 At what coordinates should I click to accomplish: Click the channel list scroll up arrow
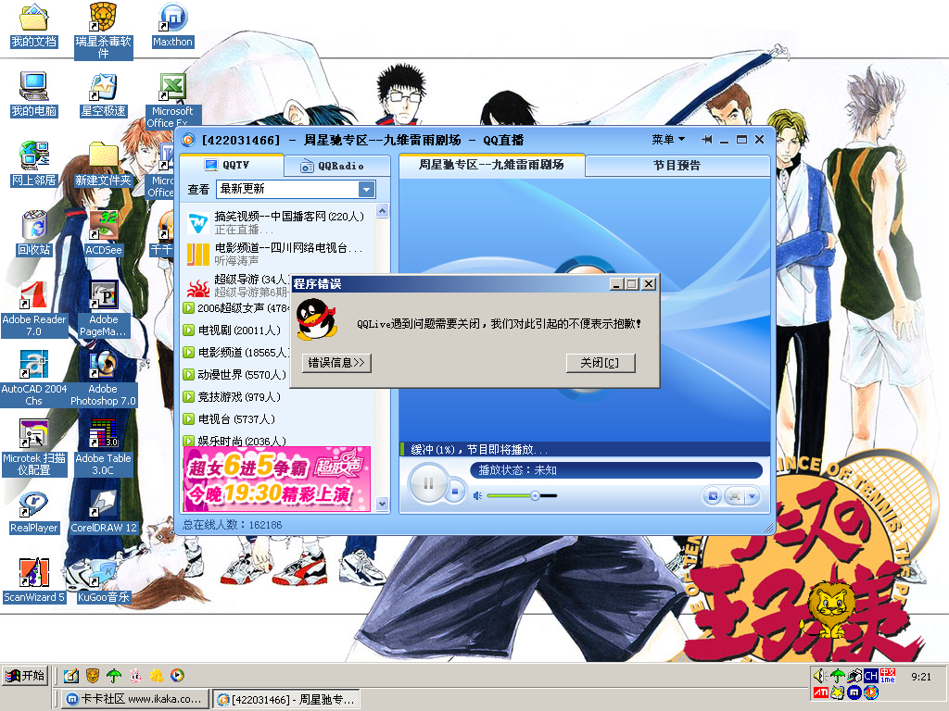pyautogui.click(x=382, y=210)
